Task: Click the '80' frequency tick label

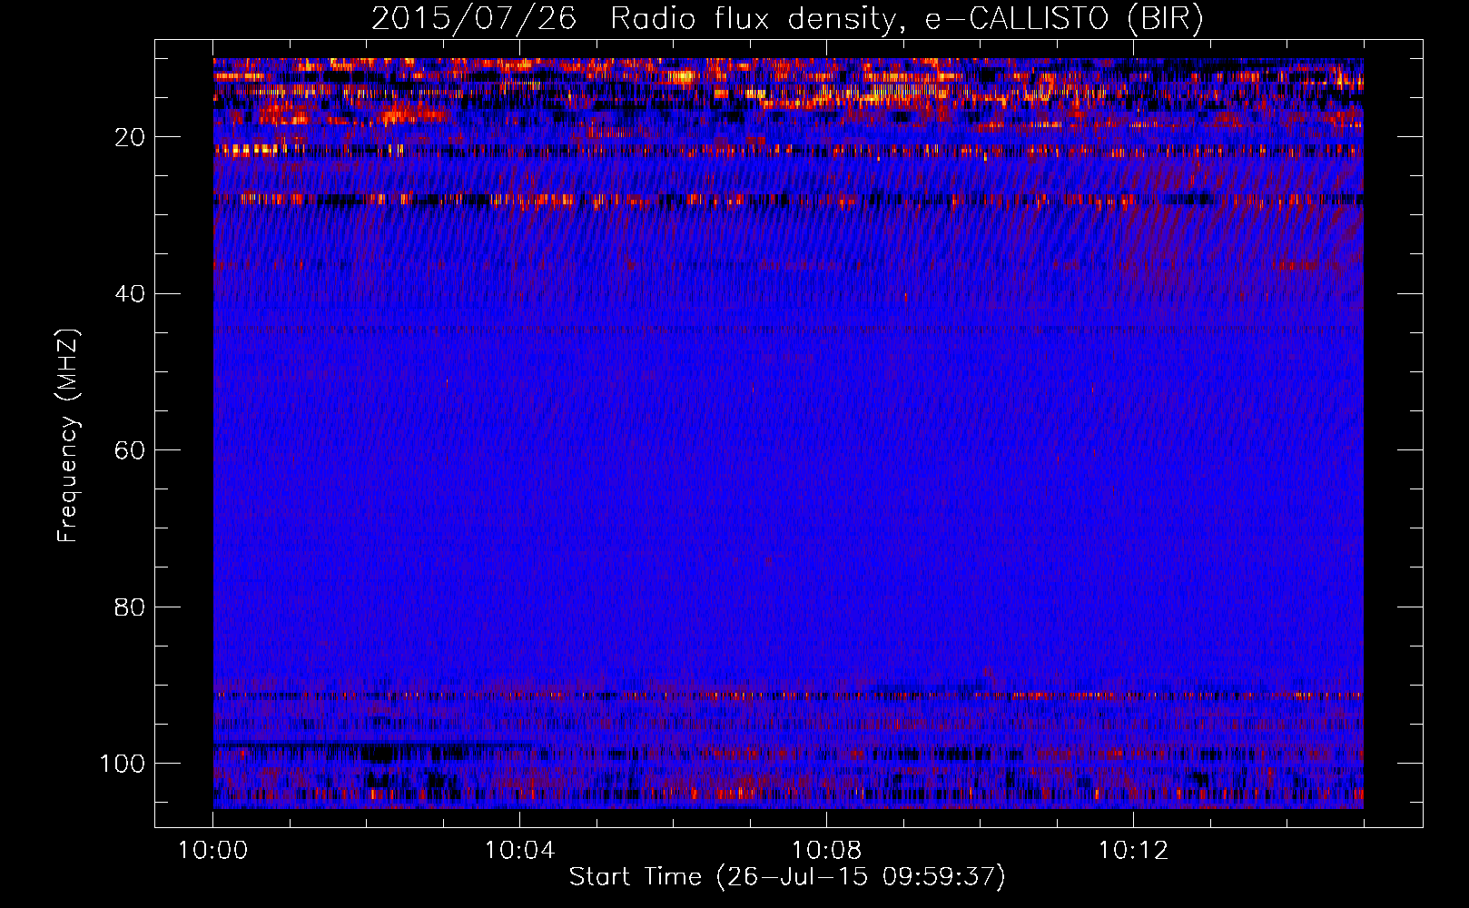Action: tap(130, 607)
